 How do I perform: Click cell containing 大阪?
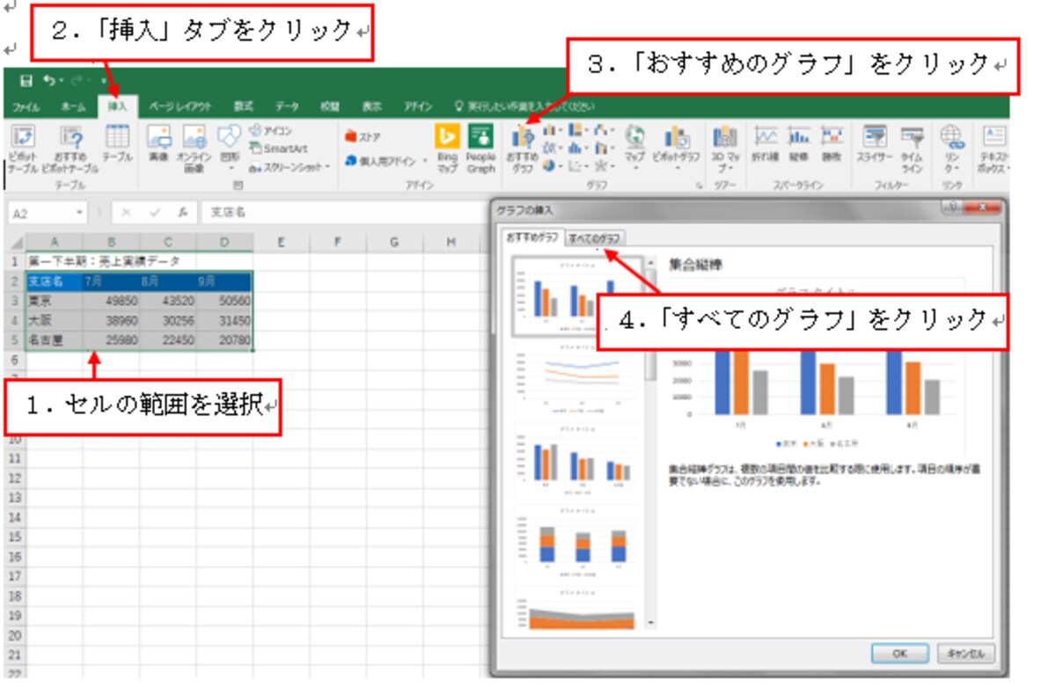tap(55, 320)
